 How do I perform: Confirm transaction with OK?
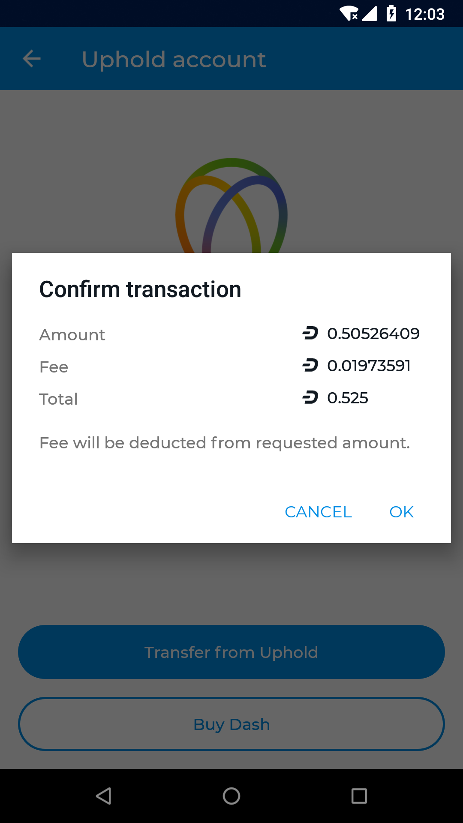tap(401, 512)
